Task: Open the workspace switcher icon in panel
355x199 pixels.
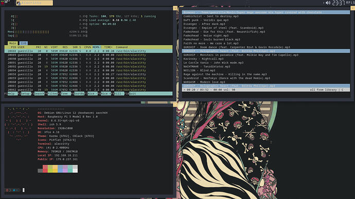Action: click(8, 2)
